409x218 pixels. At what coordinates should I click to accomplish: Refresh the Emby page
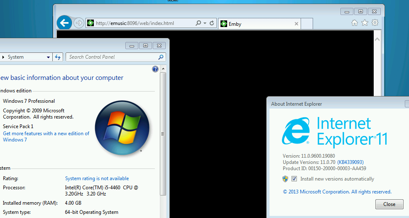(212, 23)
